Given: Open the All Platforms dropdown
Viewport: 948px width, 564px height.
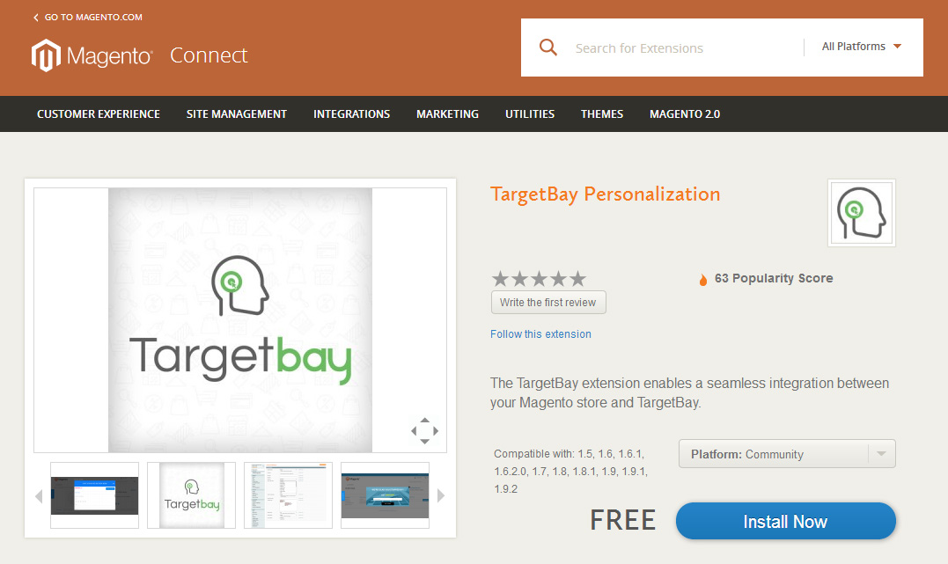Looking at the screenshot, I should (862, 47).
